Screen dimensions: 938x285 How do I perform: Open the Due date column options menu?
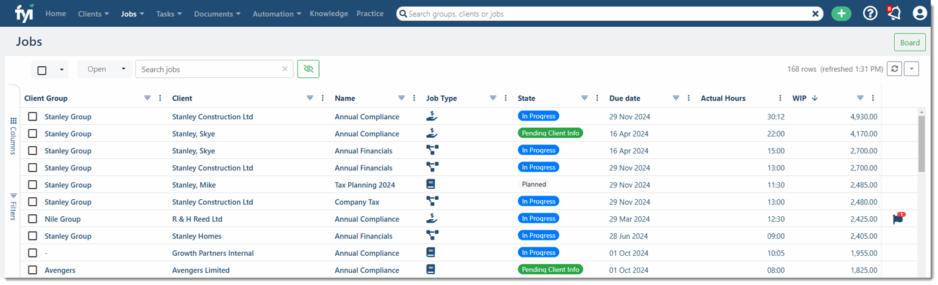click(x=689, y=98)
